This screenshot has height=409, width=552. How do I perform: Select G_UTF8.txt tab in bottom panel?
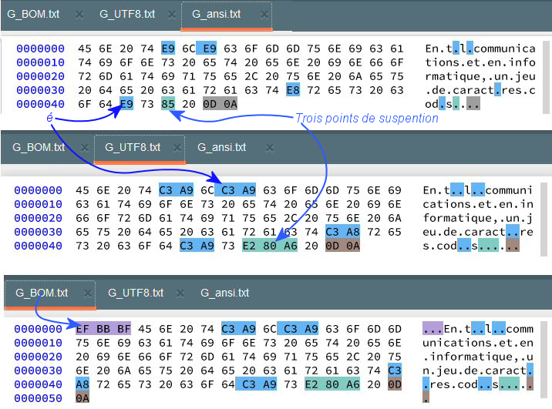(x=136, y=293)
